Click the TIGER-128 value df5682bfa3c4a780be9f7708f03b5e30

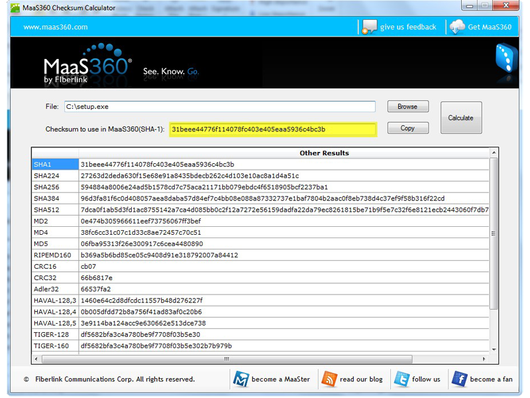click(140, 335)
